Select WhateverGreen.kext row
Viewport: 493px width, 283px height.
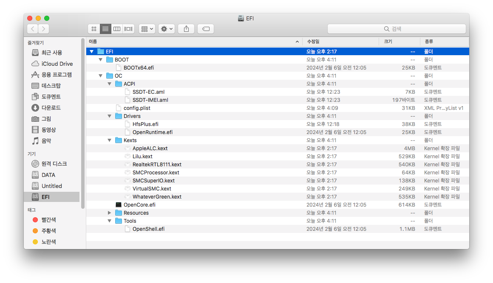(x=278, y=197)
